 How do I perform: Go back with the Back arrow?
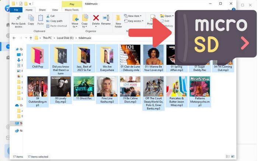point(14,38)
